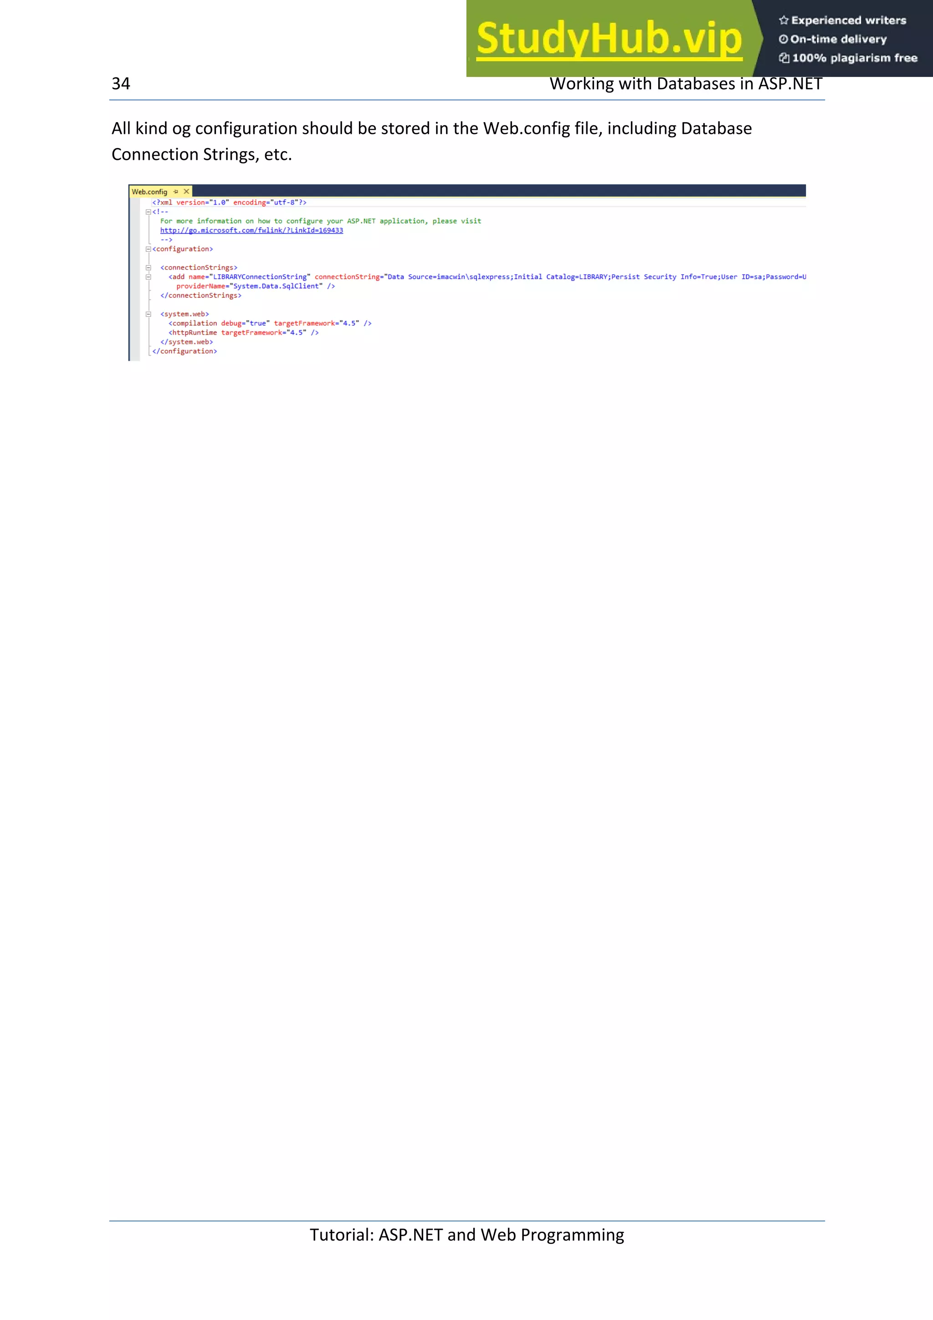The width and height of the screenshot is (933, 1320).
Task: Collapse the XML comment block
Action: (x=149, y=212)
